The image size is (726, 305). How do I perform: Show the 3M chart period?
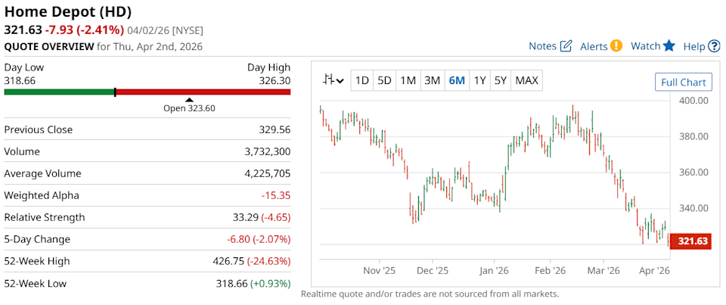coord(432,80)
